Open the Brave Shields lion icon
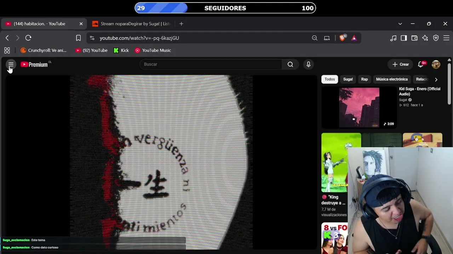This screenshot has height=254, width=453. tap(343, 38)
